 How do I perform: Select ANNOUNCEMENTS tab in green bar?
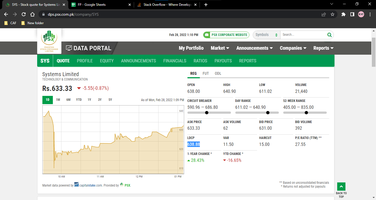[138, 61]
